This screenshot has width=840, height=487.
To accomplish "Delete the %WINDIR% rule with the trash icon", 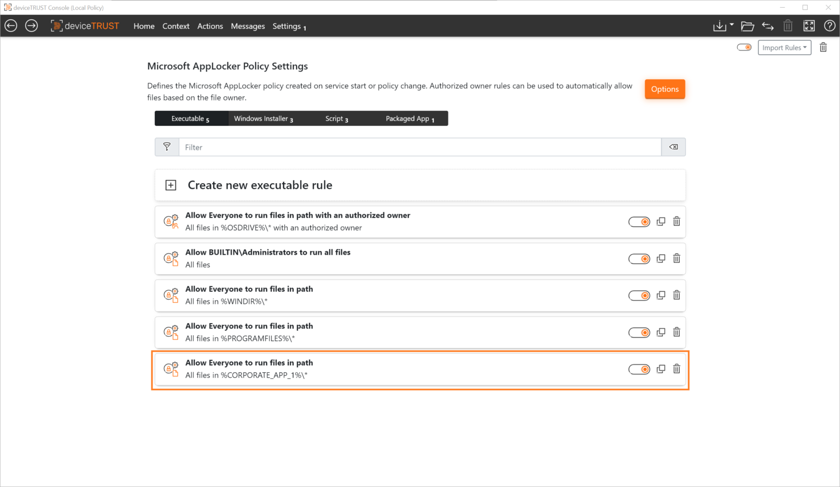I will (x=676, y=295).
